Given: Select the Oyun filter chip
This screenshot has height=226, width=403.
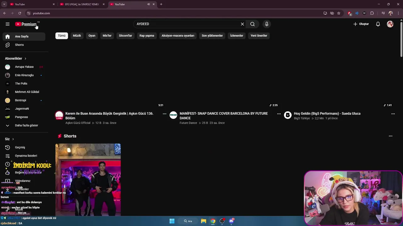Looking at the screenshot, I should (92, 36).
